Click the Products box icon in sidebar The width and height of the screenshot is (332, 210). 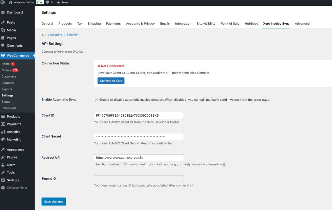[3, 116]
